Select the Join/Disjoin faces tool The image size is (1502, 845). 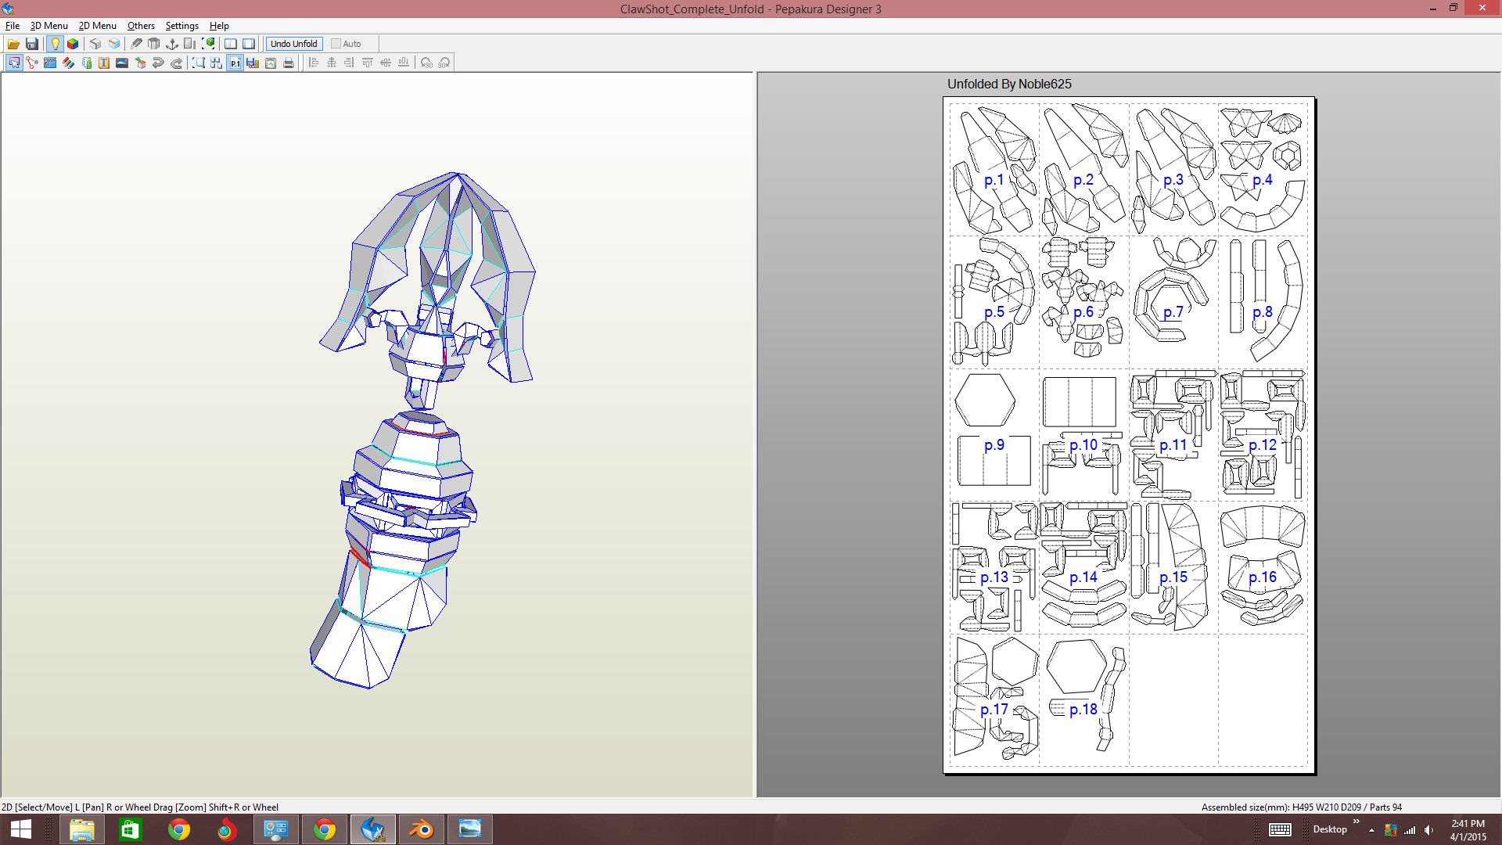tap(32, 63)
